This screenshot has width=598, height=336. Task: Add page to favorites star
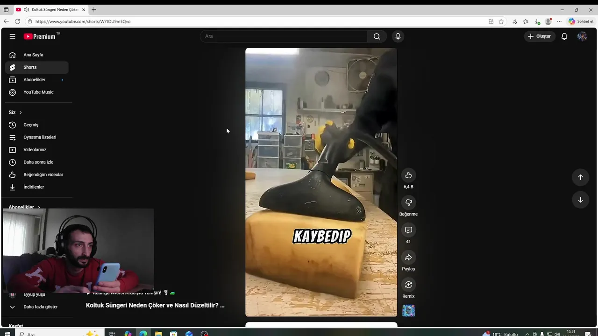(501, 21)
